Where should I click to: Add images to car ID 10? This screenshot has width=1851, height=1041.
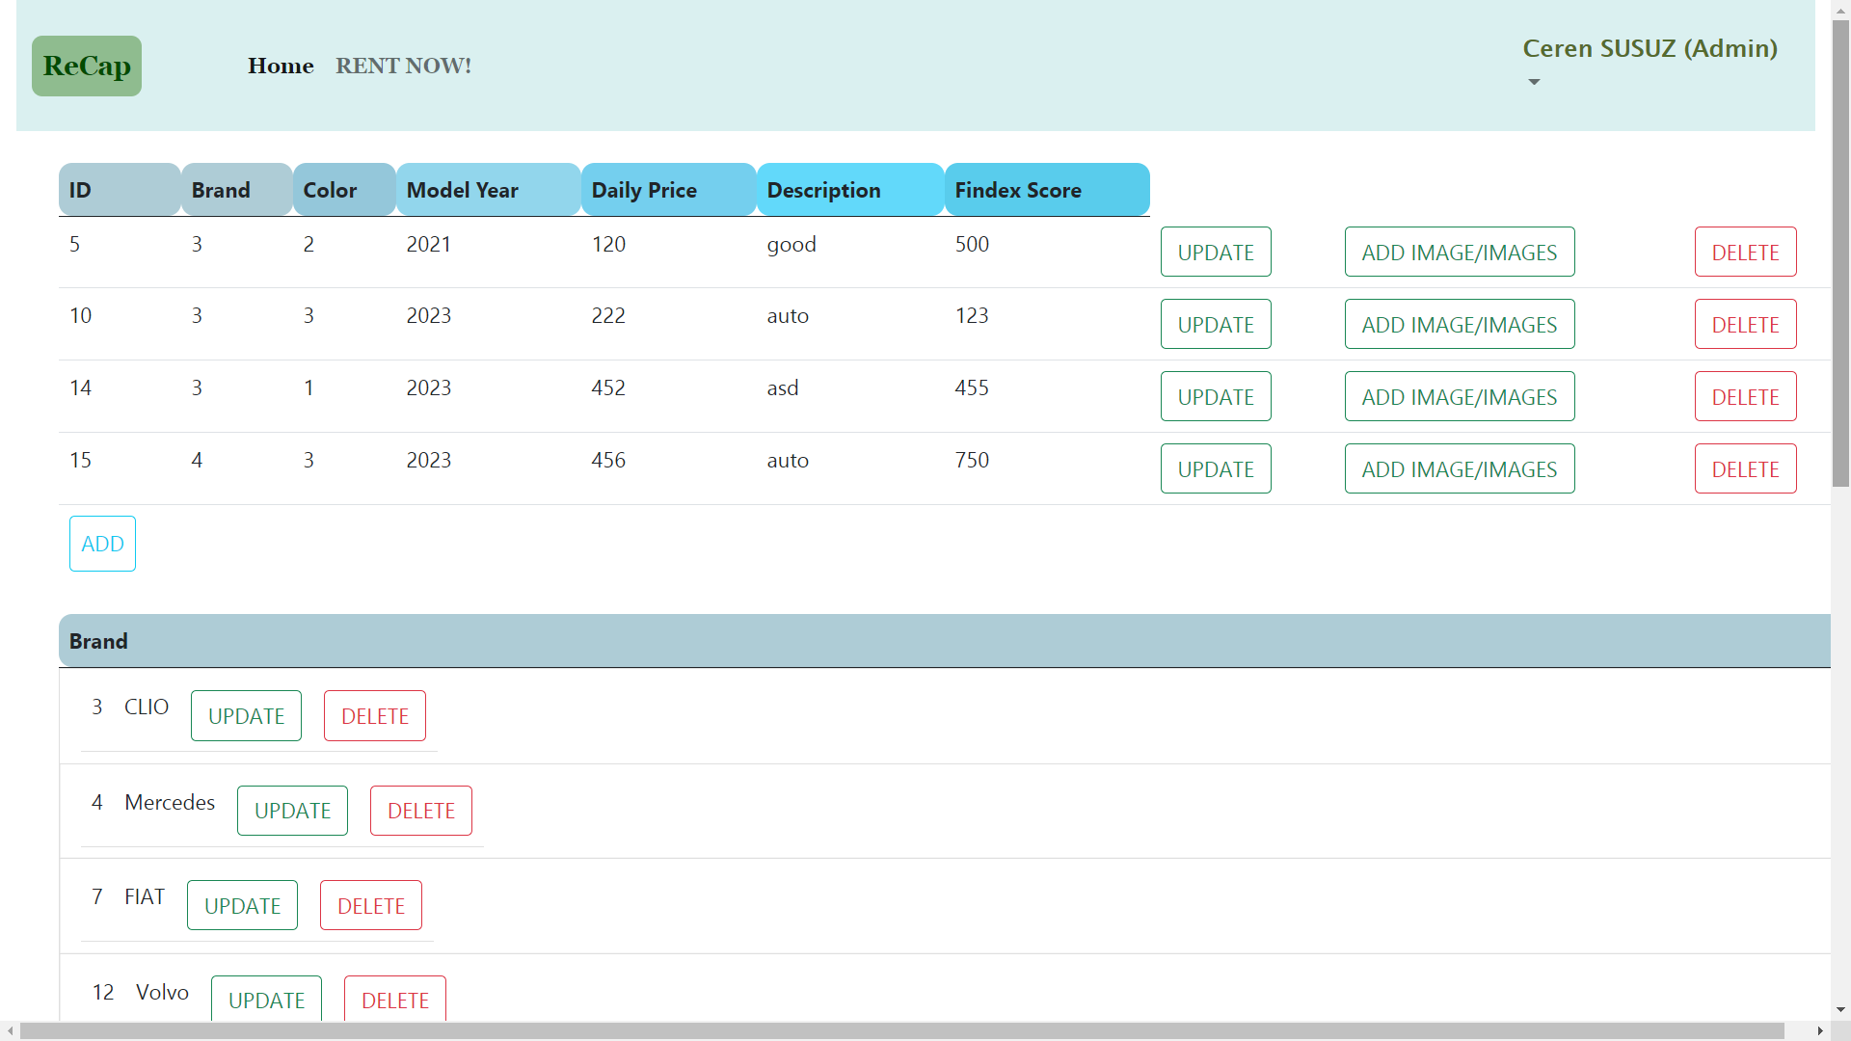[1459, 325]
